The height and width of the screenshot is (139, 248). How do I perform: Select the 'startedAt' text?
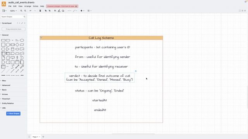click(x=100, y=100)
